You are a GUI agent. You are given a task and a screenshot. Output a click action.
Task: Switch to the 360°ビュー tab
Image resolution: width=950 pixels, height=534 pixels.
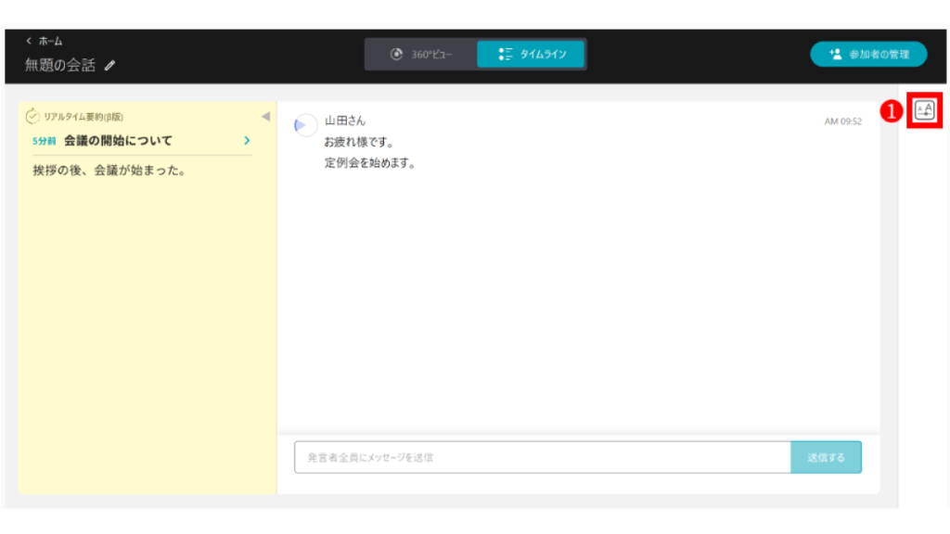pos(421,55)
